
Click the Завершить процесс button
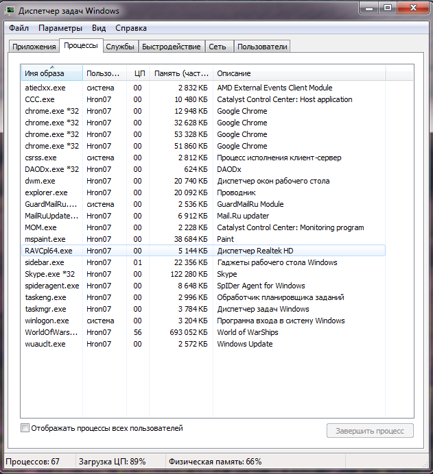point(370,431)
